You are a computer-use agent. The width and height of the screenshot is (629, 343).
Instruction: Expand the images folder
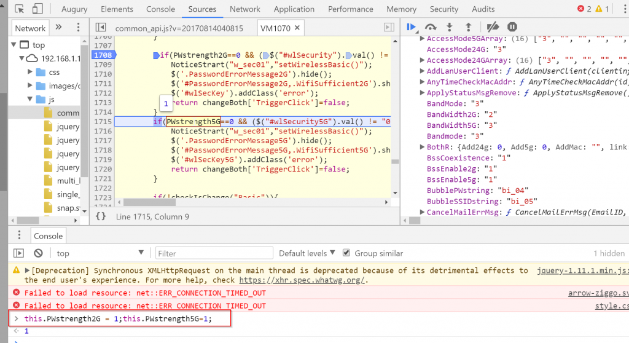(30, 85)
